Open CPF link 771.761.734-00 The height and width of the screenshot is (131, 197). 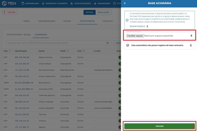coord(22,70)
